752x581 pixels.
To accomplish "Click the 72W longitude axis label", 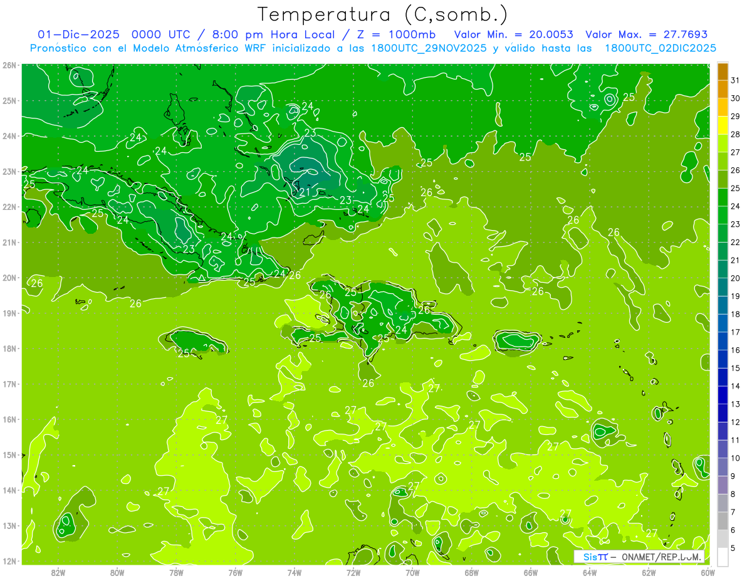I will click(x=353, y=572).
